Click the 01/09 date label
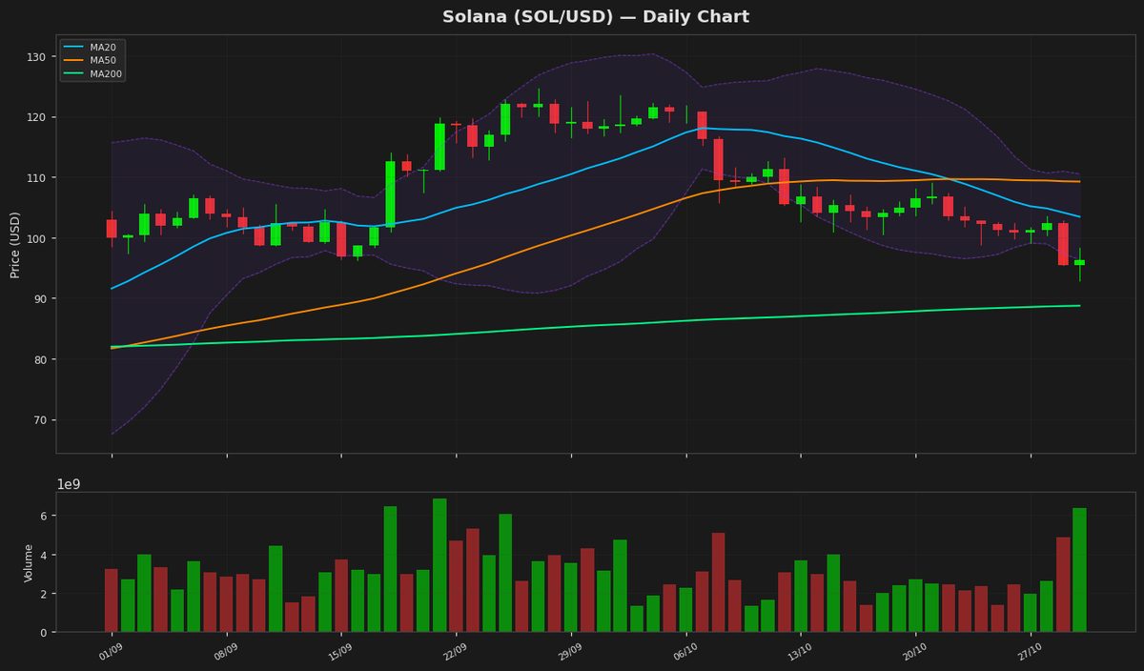Screen dimensions: 1144x671 (x=111, y=651)
